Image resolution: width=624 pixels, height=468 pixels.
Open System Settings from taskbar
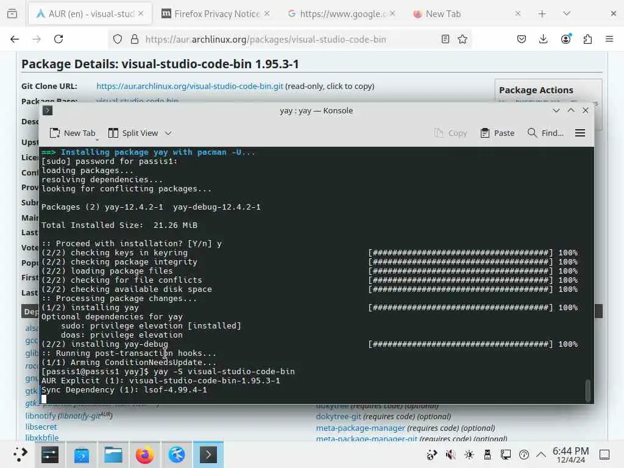(50, 455)
